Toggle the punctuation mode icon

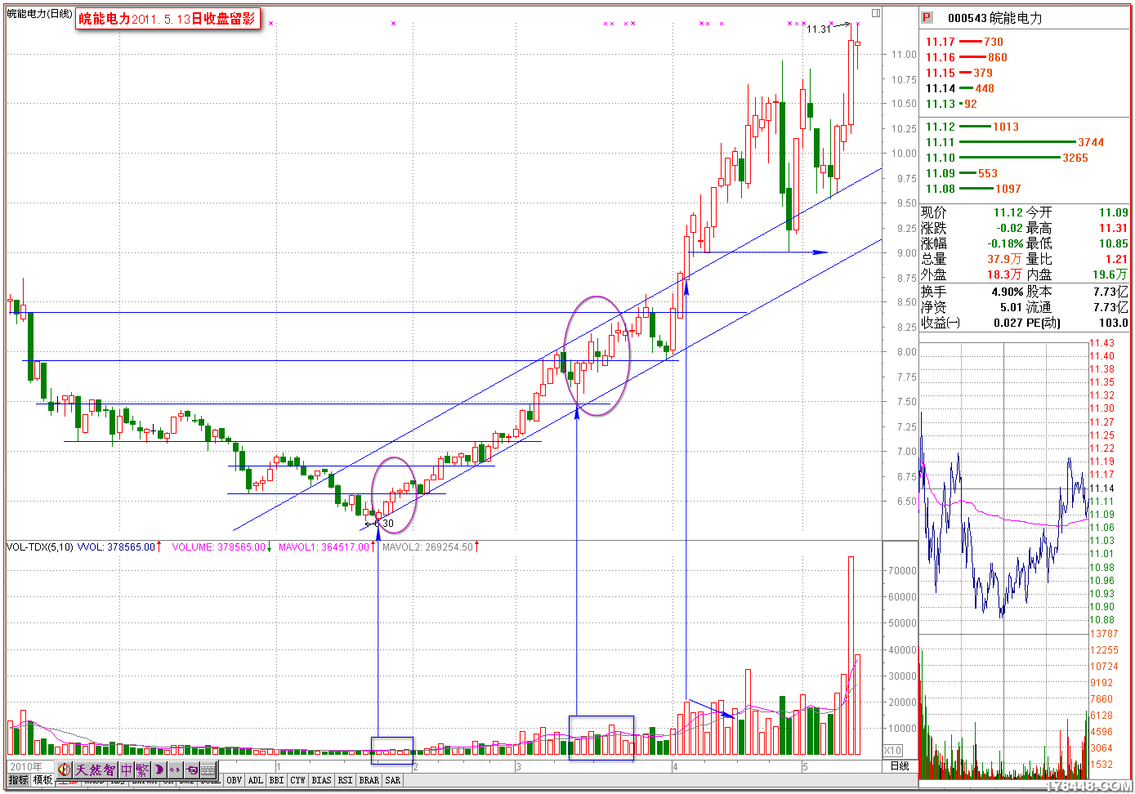click(x=175, y=769)
